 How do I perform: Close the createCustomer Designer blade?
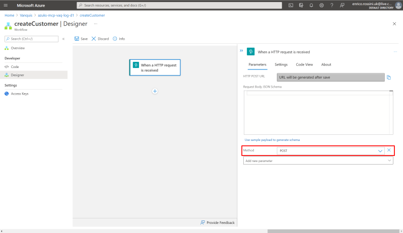pyautogui.click(x=394, y=24)
